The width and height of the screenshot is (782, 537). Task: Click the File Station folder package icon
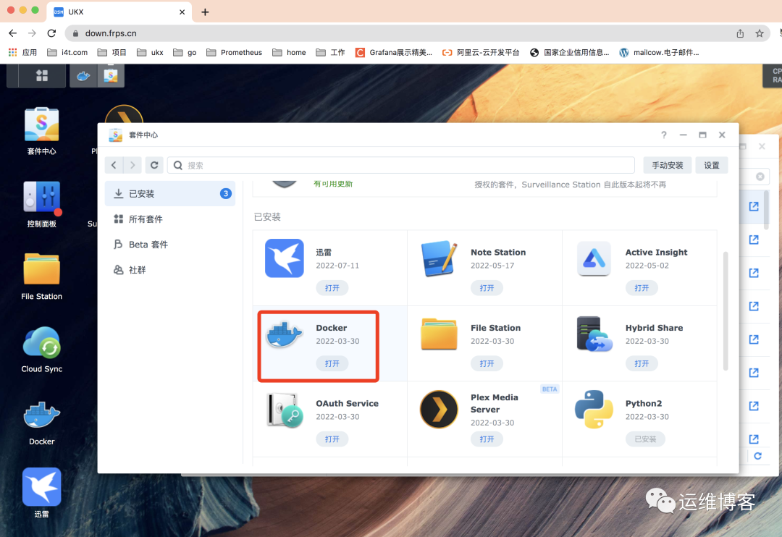(439, 334)
